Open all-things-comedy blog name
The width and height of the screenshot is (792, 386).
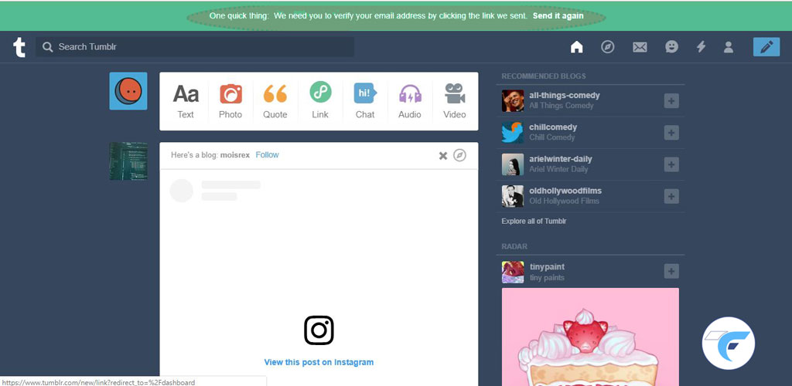point(564,95)
